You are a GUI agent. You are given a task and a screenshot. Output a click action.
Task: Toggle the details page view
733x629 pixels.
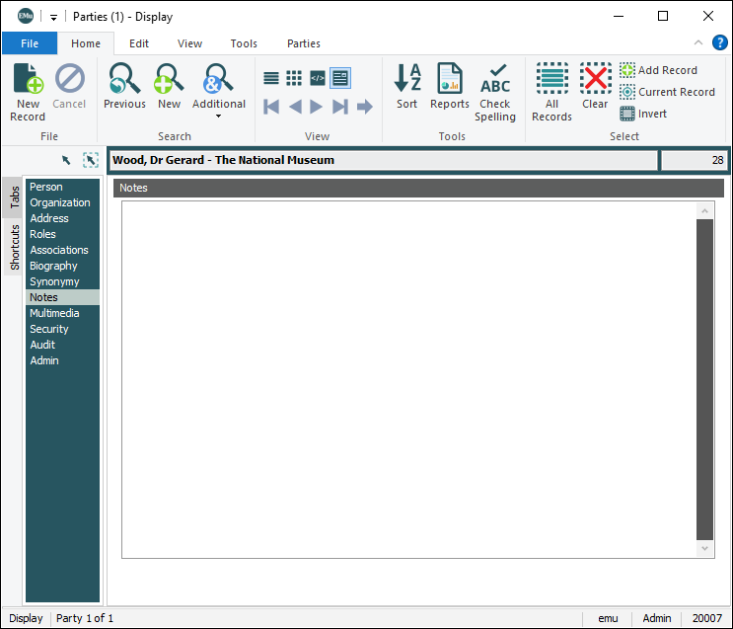(x=340, y=78)
